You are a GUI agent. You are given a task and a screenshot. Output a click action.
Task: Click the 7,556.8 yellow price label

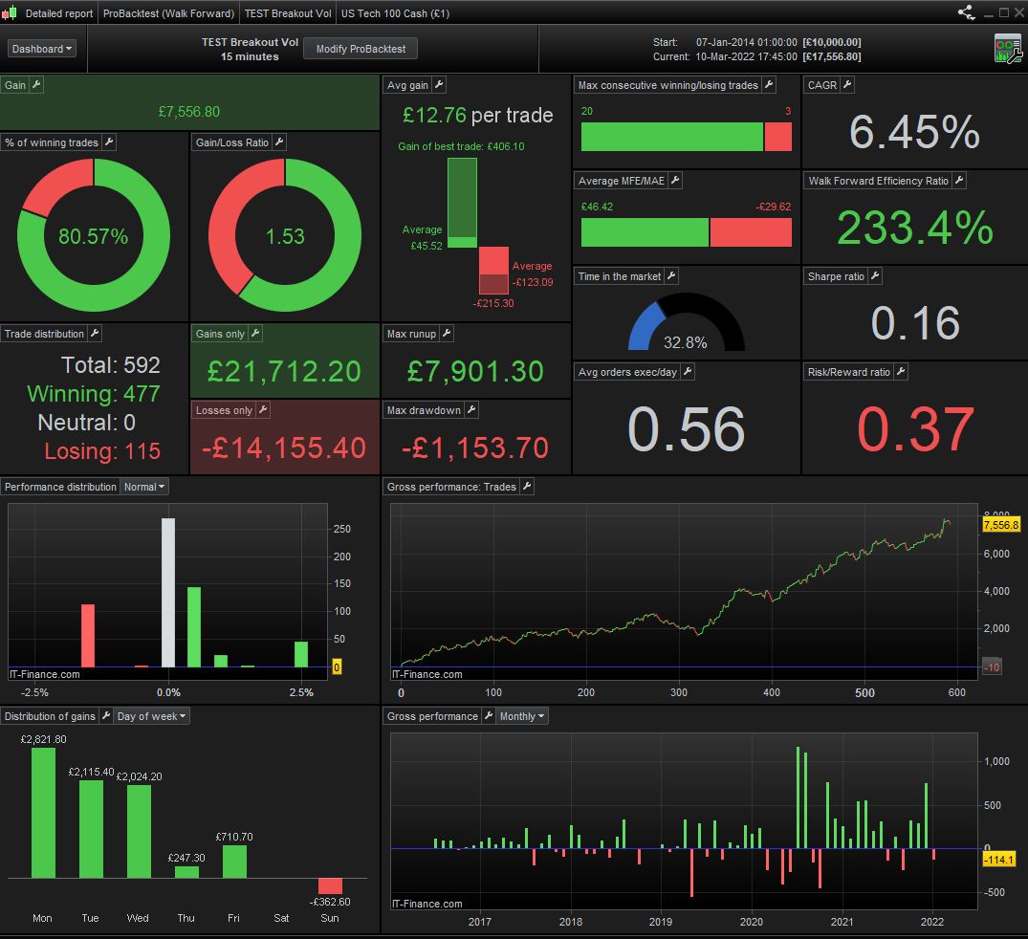[x=1001, y=525]
